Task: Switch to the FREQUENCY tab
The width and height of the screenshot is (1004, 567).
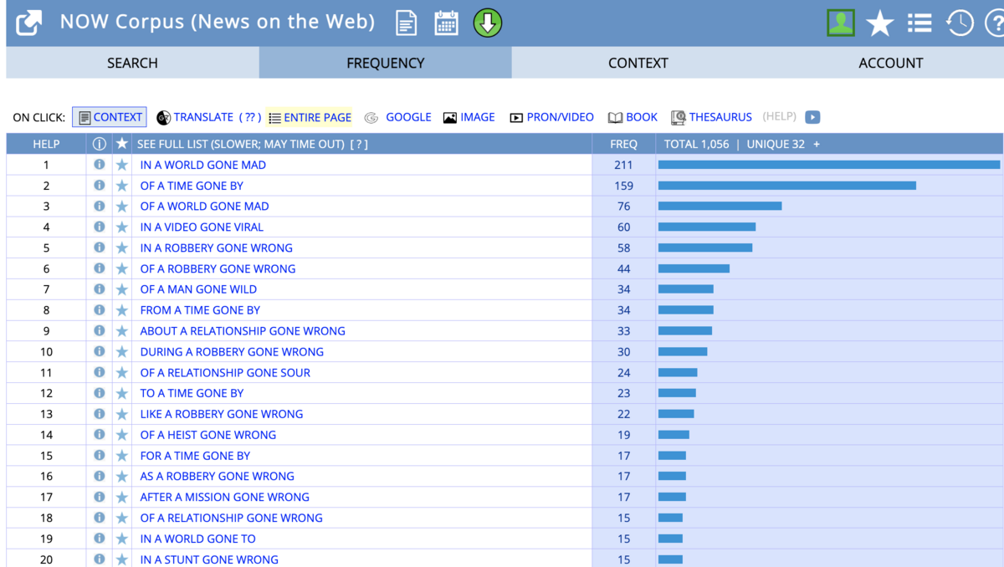Action: [x=386, y=63]
